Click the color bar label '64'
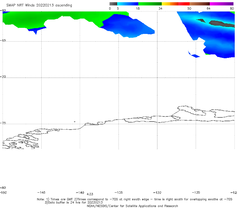 pyautogui.click(x=208, y=9)
